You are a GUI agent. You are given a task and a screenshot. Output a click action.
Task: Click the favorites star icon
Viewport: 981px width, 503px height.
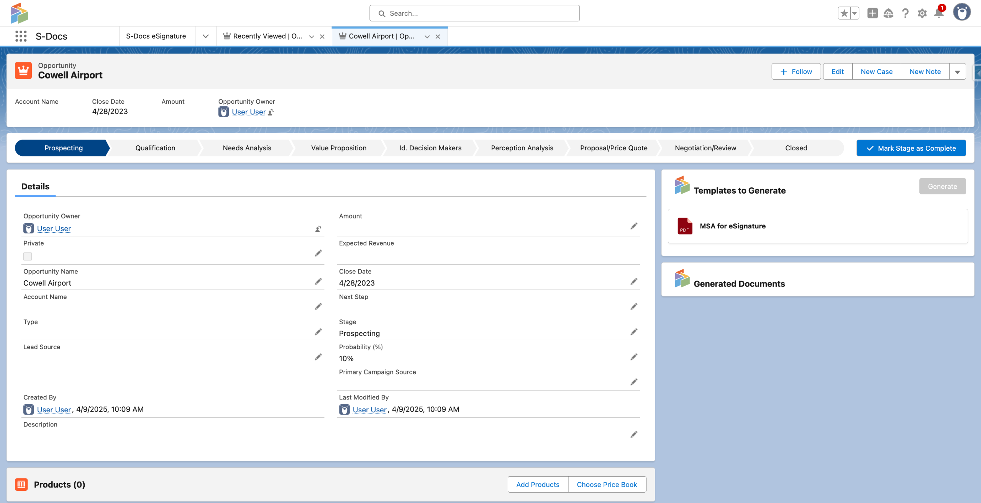pyautogui.click(x=844, y=13)
